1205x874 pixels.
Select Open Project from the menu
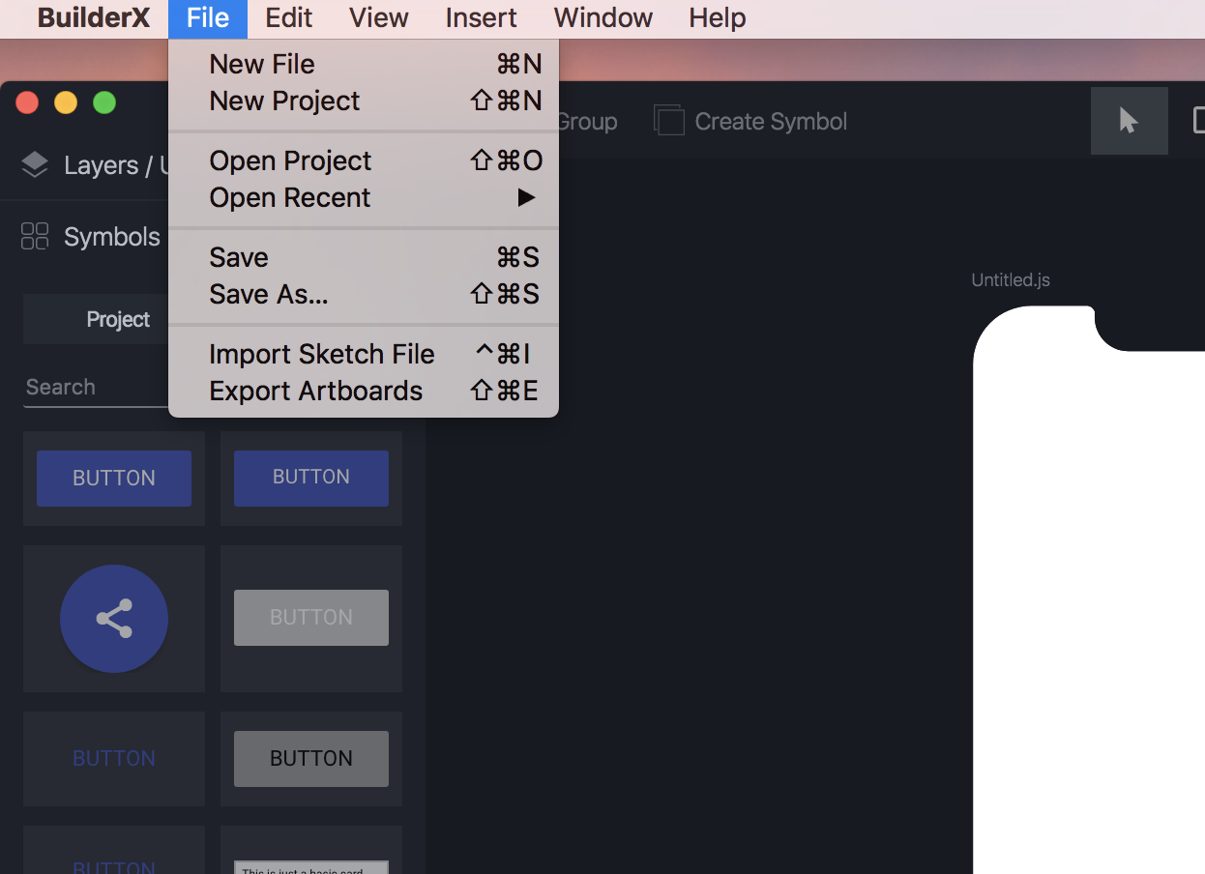364,160
